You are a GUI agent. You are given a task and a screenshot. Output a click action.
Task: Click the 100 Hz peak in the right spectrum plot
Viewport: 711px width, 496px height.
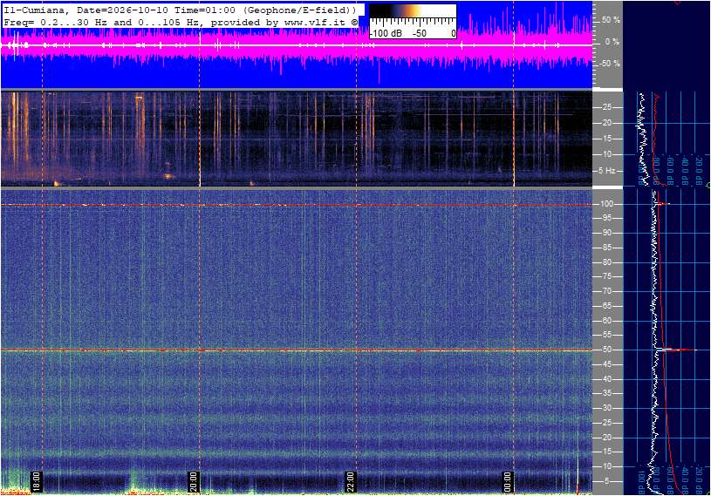pos(662,204)
